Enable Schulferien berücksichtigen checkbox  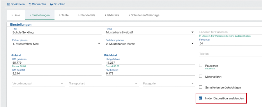pos(201,87)
